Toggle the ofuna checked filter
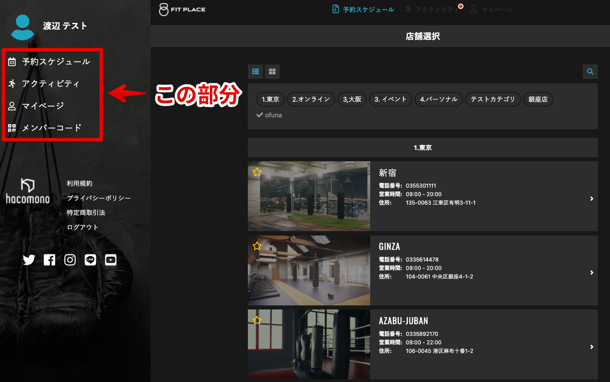Screen dimensions: 610x382 pyautogui.click(x=269, y=115)
